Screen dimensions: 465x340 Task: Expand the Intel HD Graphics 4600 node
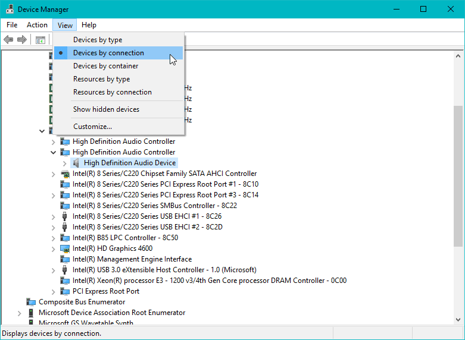(x=54, y=249)
